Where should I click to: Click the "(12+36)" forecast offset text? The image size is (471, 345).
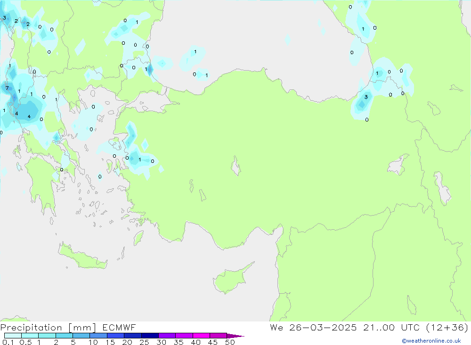(447, 327)
